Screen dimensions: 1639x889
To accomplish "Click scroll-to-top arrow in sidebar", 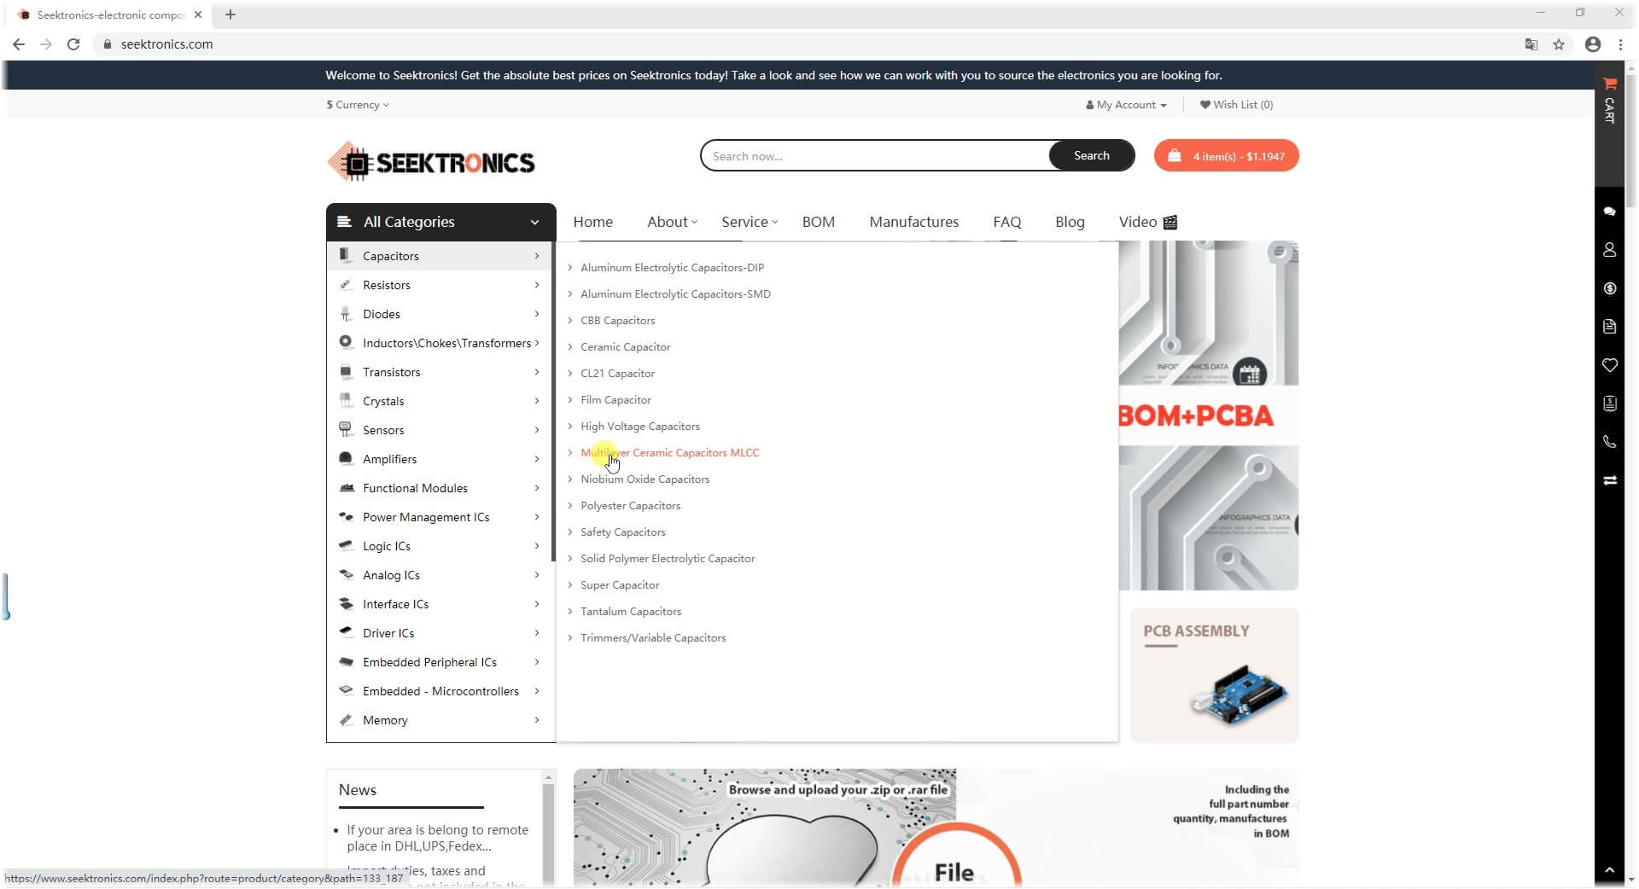I will (x=1609, y=870).
